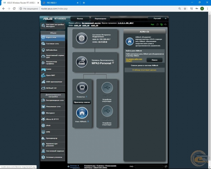Open the firmware version link
The height and width of the screenshot is (169, 211).
[x=126, y=23]
